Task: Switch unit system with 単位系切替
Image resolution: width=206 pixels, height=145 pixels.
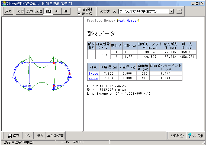Action: (56, 136)
